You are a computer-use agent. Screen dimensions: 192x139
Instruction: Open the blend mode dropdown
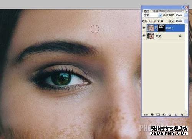(x=152, y=15)
